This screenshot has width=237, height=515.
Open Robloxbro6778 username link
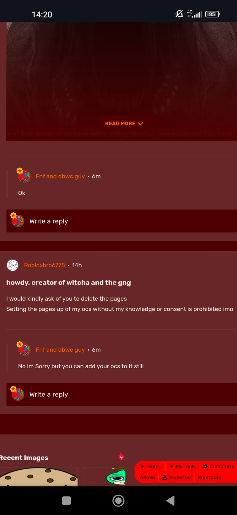[x=45, y=265]
